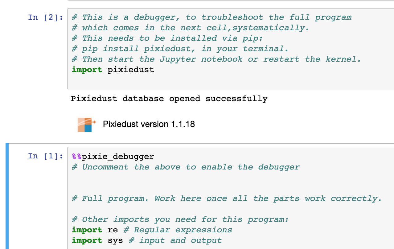This screenshot has height=249, width=394.
Task: Click the 'Other imports you need' comment line
Action: [x=180, y=219]
